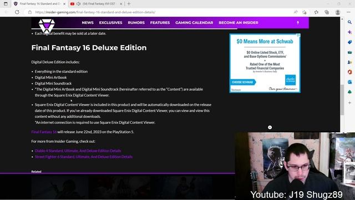Reload the page with the refresh icon

point(17,12)
